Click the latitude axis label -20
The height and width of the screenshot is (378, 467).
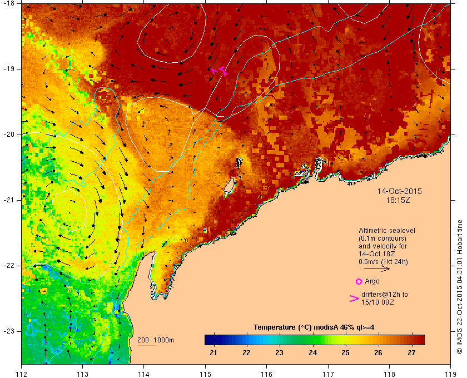click(x=9, y=135)
